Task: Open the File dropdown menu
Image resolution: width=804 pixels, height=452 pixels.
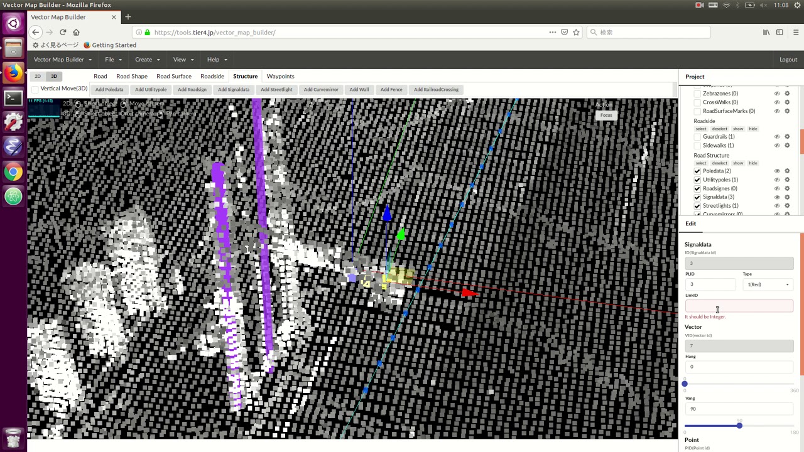Action: (114, 60)
